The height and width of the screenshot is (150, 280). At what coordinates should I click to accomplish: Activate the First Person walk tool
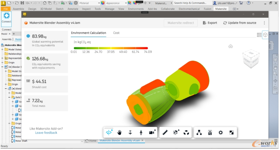click(141, 133)
